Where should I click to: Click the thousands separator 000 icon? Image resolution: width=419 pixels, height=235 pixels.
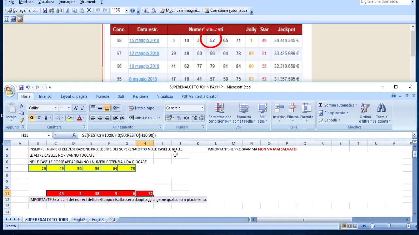coord(186,118)
